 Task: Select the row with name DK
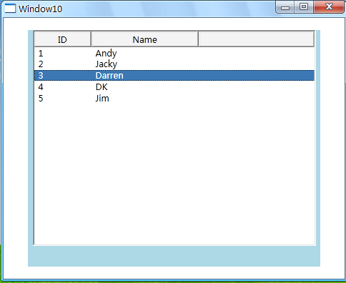(174, 86)
